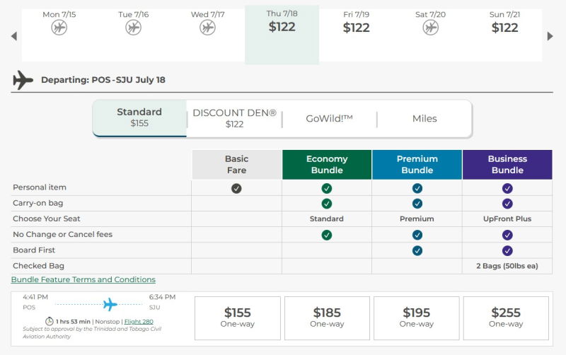Select Fri 7/19 date for $122
This screenshot has height=355, width=566.
coord(356,22)
